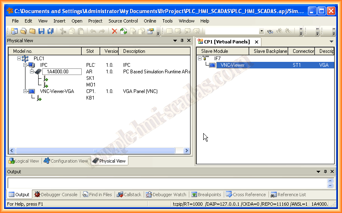Select the 1A4000.00 tree item
Image resolution: width=342 pixels, height=213 pixels.
57,72
